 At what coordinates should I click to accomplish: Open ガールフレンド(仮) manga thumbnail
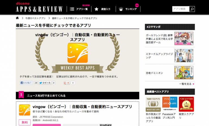pos(184,38)
